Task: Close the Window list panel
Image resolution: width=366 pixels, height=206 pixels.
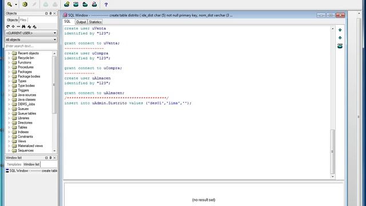Action: (x=55, y=158)
